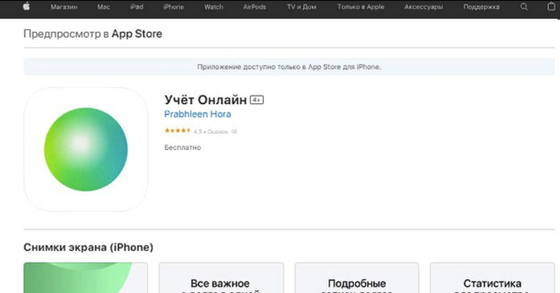Click the green sphere app icon
The width and height of the screenshot is (560, 293).
pos(86,149)
